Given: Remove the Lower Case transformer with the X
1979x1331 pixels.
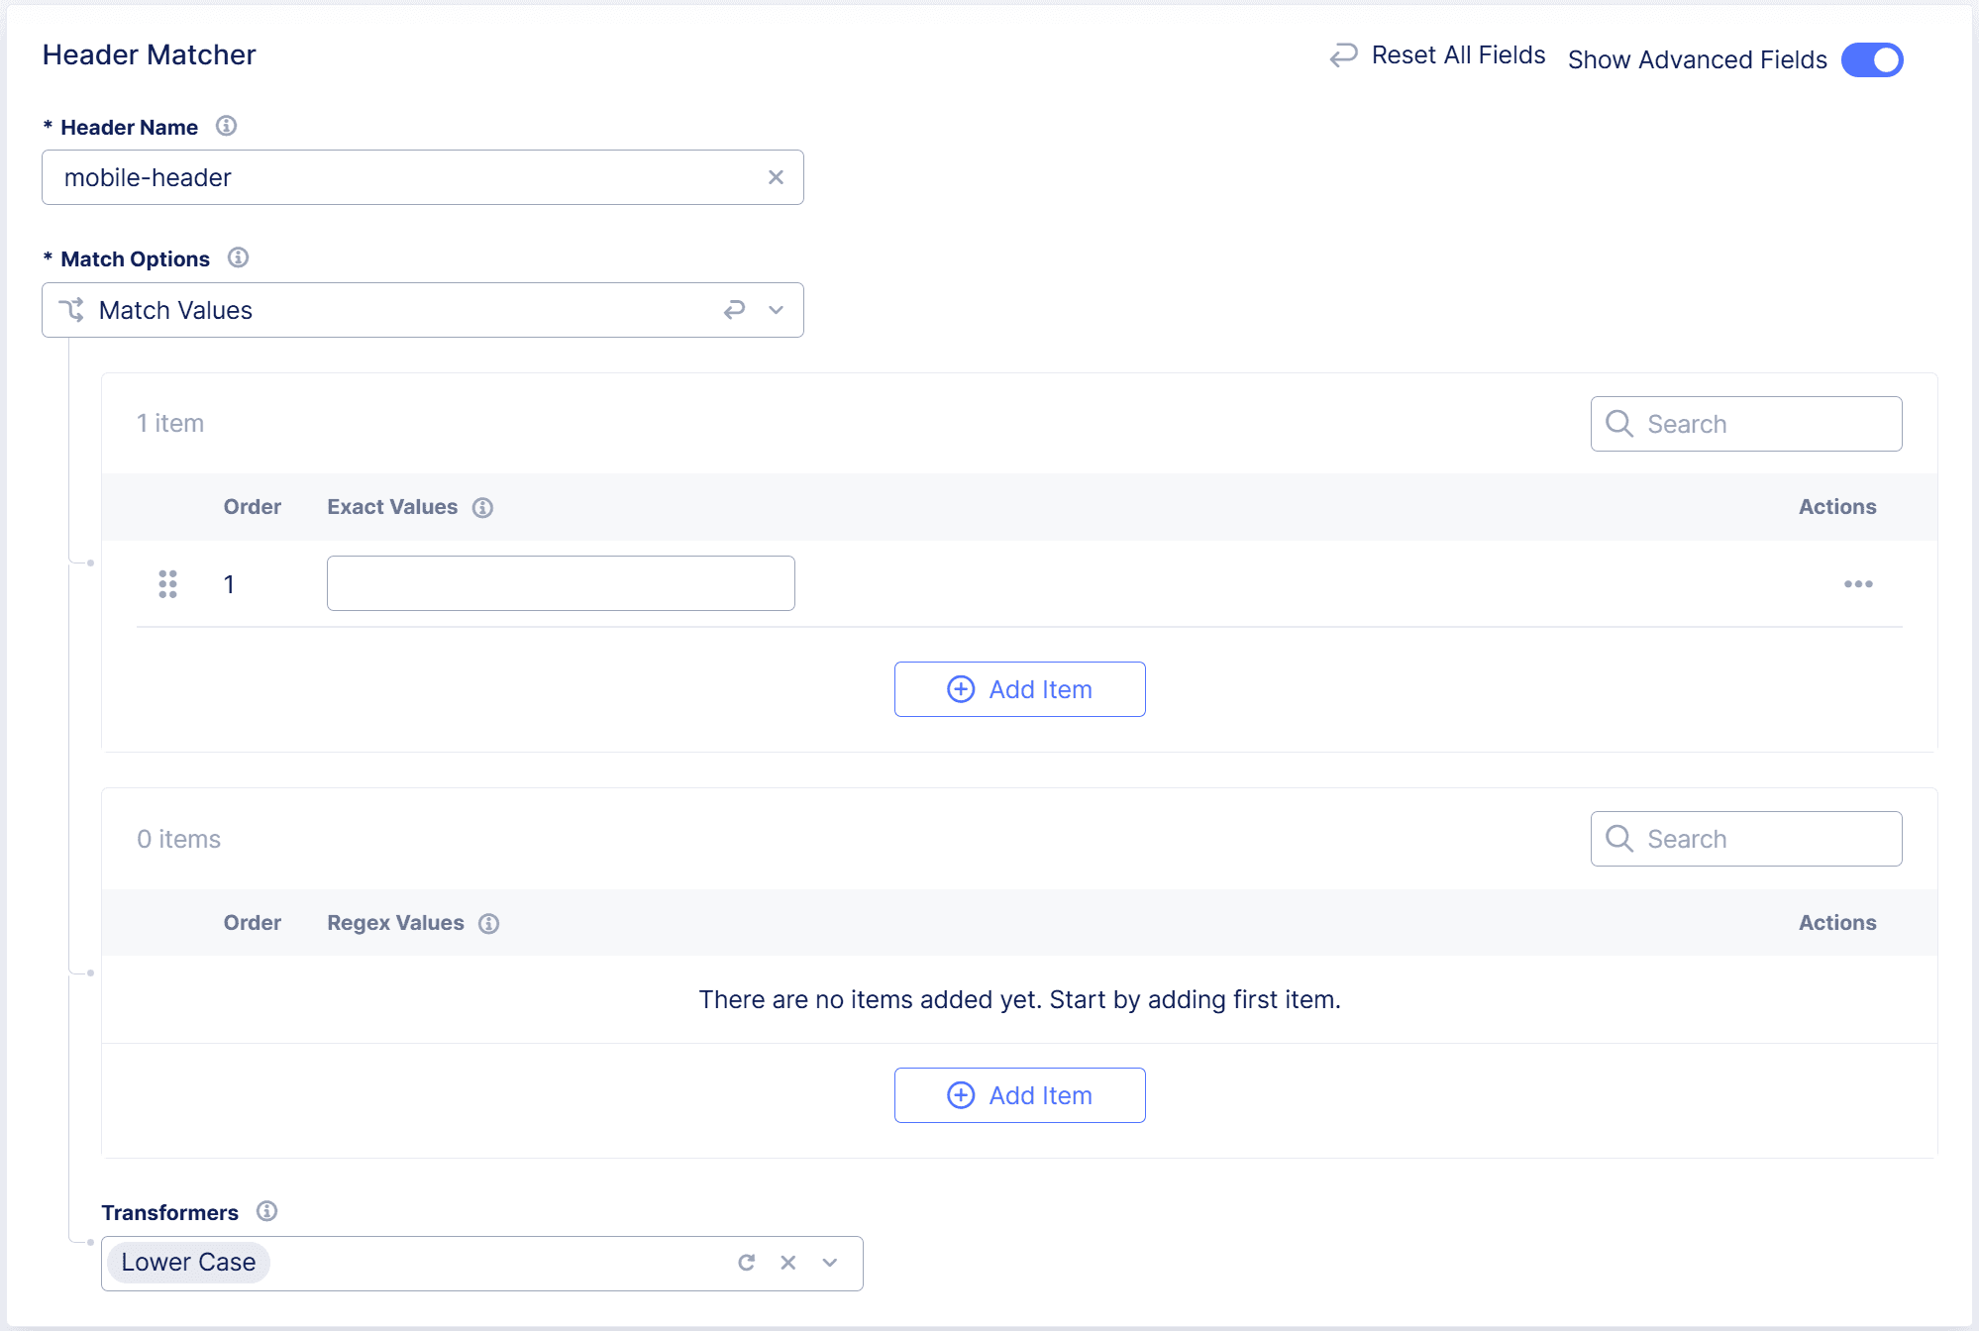Looking at the screenshot, I should 787,1263.
